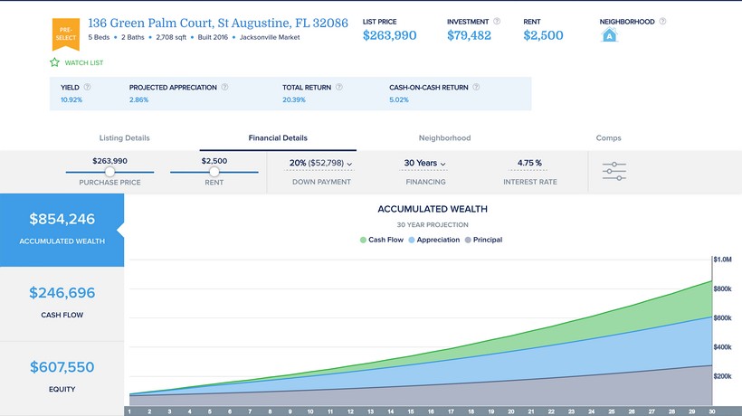Open the advanced settings sliders icon
Viewport: 742px width, 416px height.
tap(614, 171)
